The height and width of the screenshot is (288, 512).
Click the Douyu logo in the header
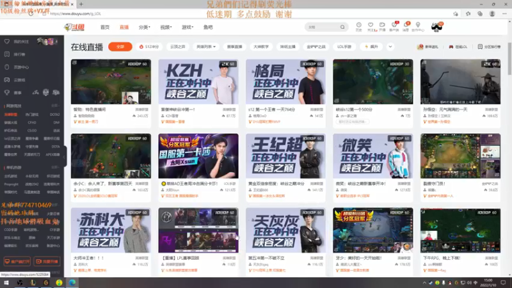tap(74, 27)
